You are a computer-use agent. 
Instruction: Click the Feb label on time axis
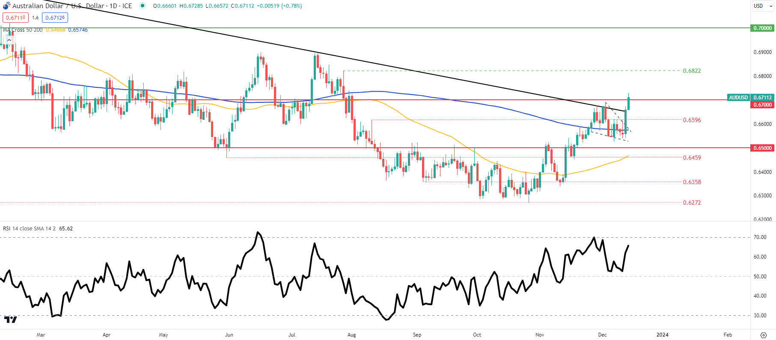[x=728, y=335]
